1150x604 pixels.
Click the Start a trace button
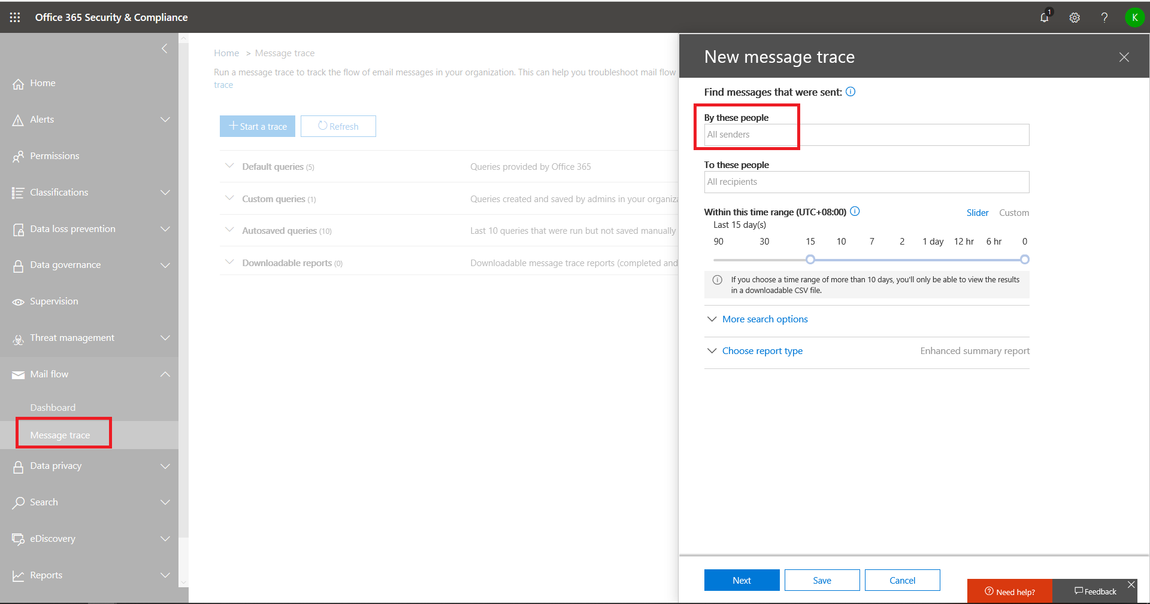pyautogui.click(x=258, y=126)
